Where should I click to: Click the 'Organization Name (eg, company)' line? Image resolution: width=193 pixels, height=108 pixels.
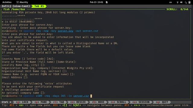coord(48,68)
